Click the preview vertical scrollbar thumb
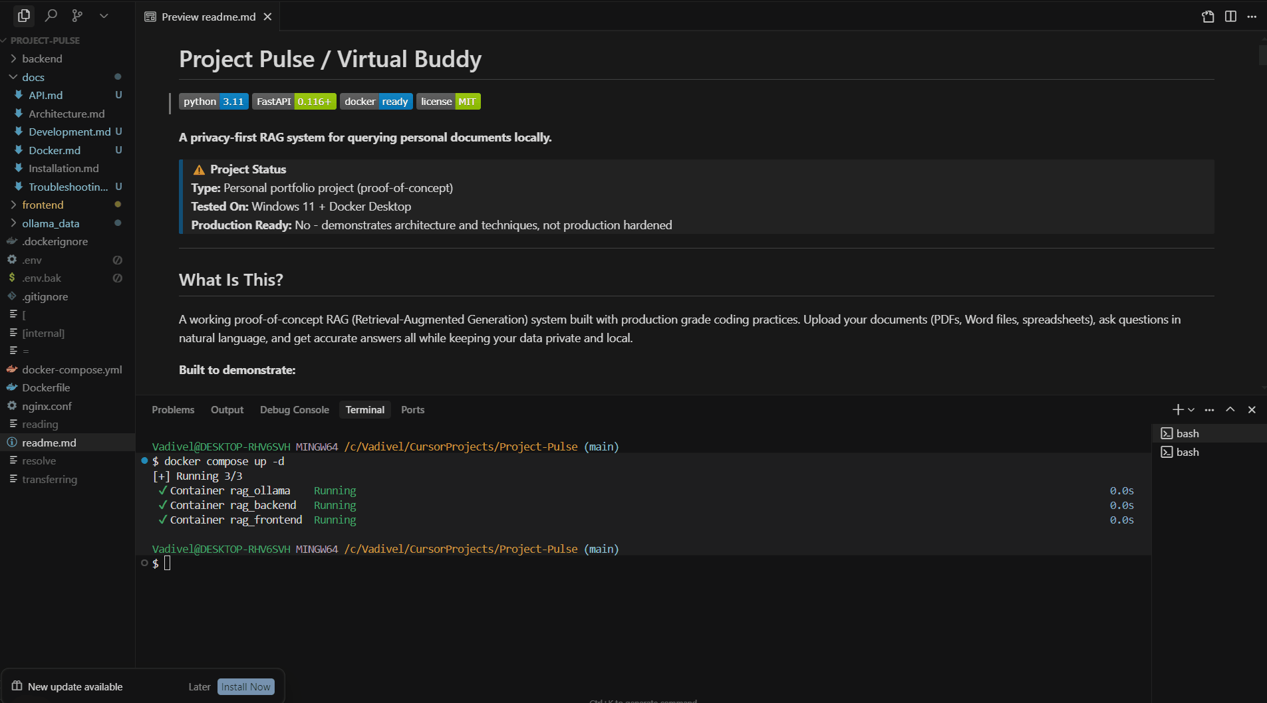Screen dimensions: 1267x703 pos(1262,54)
